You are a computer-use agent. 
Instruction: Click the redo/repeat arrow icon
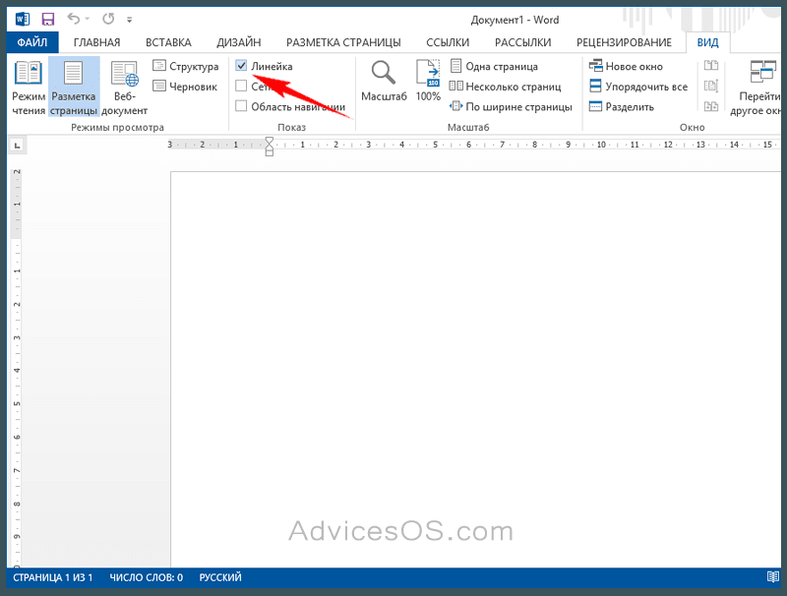click(x=108, y=19)
